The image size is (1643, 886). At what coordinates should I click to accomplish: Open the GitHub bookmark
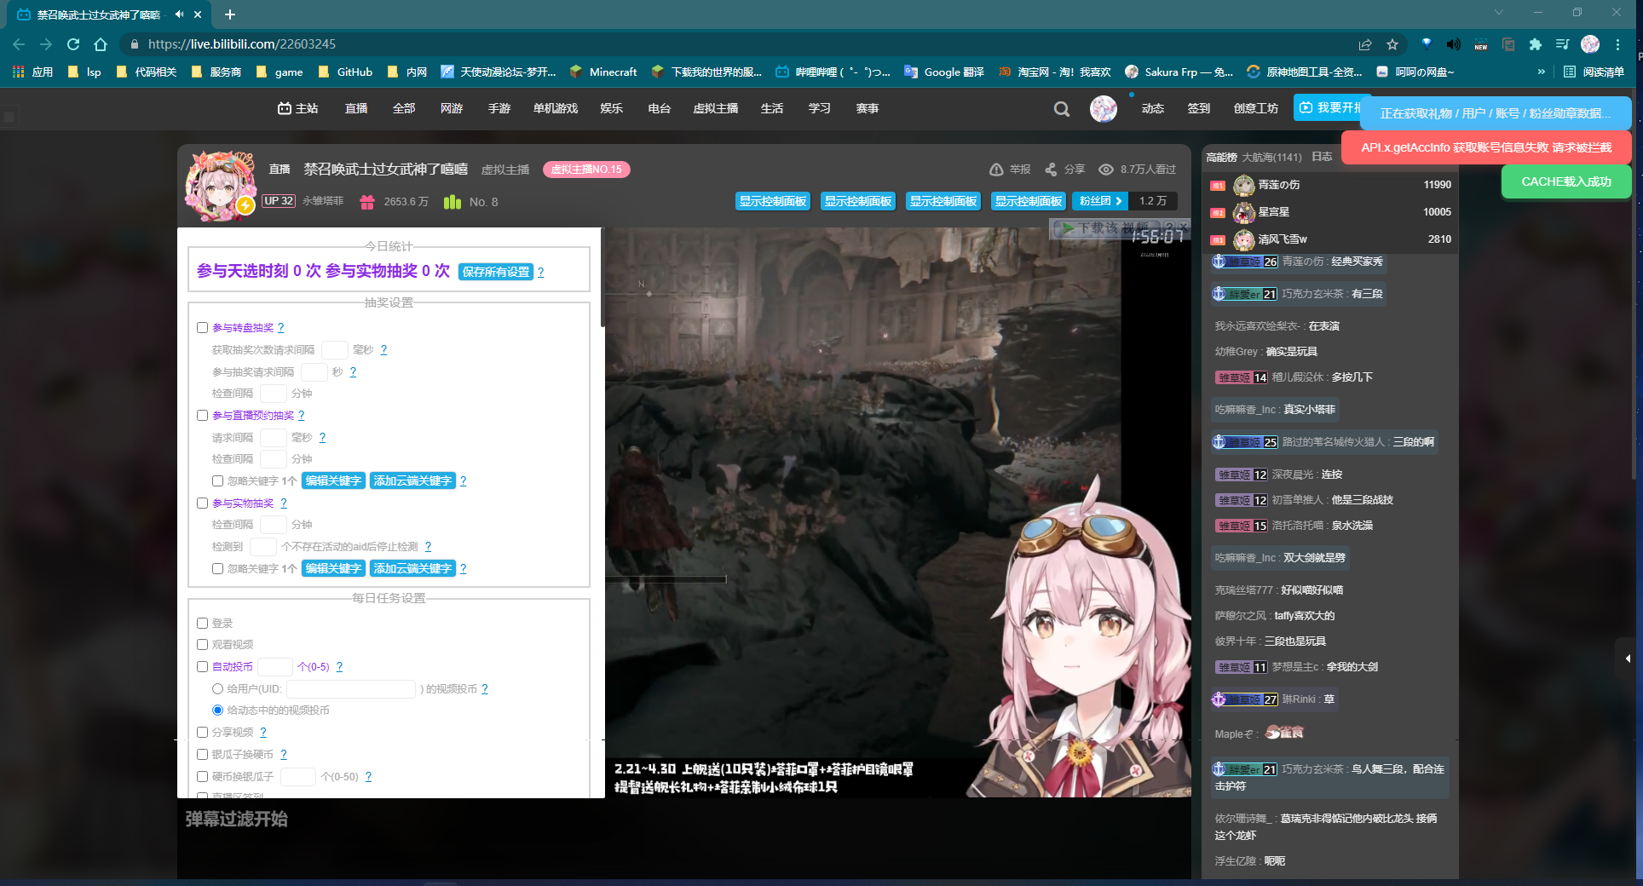point(345,72)
